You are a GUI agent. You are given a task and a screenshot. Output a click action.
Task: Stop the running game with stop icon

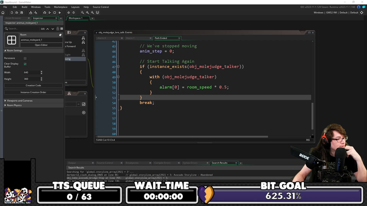point(54,13)
